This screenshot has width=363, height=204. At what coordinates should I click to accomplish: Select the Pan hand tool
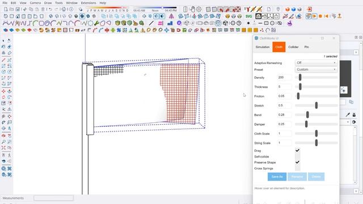(193, 9)
